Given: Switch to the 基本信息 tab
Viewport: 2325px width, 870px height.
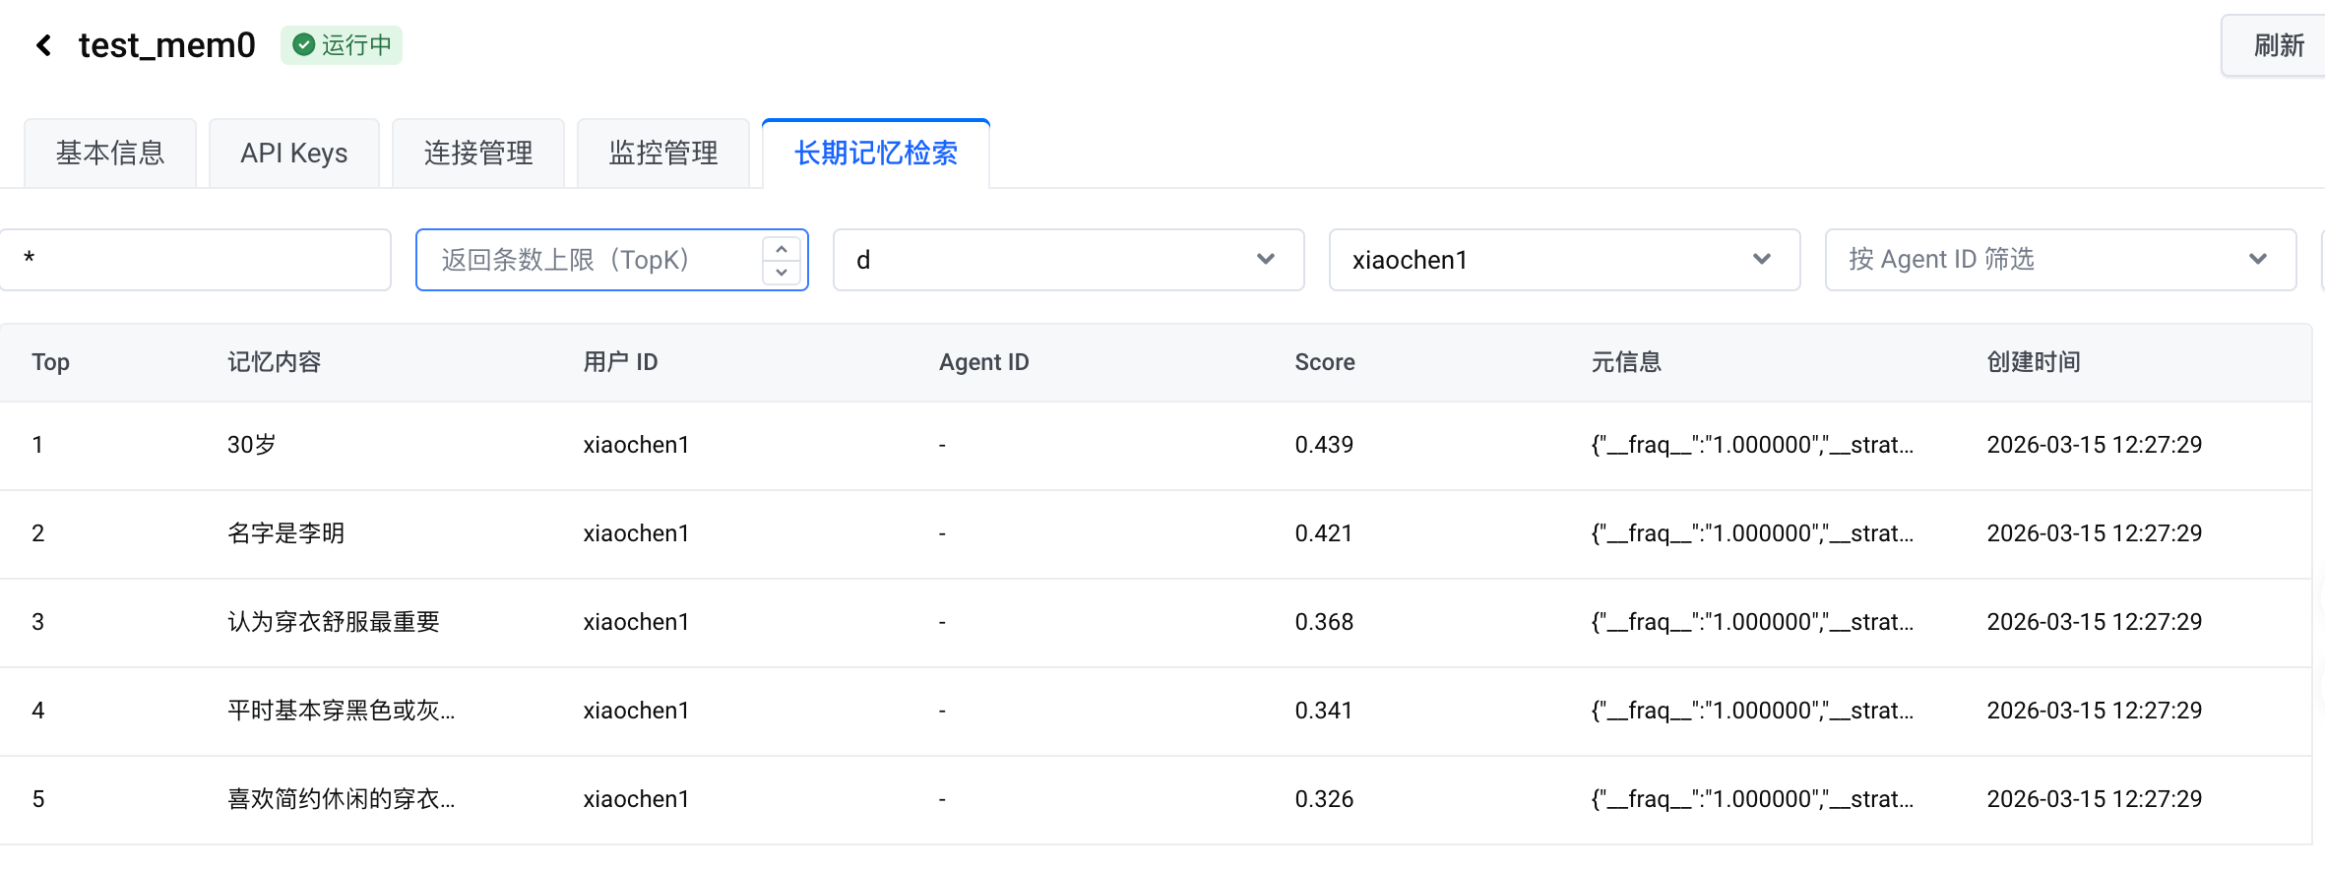Looking at the screenshot, I should [x=110, y=154].
